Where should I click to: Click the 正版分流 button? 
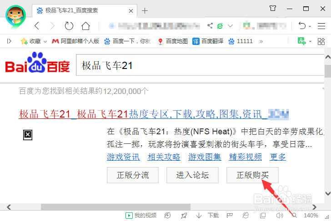point(133,175)
